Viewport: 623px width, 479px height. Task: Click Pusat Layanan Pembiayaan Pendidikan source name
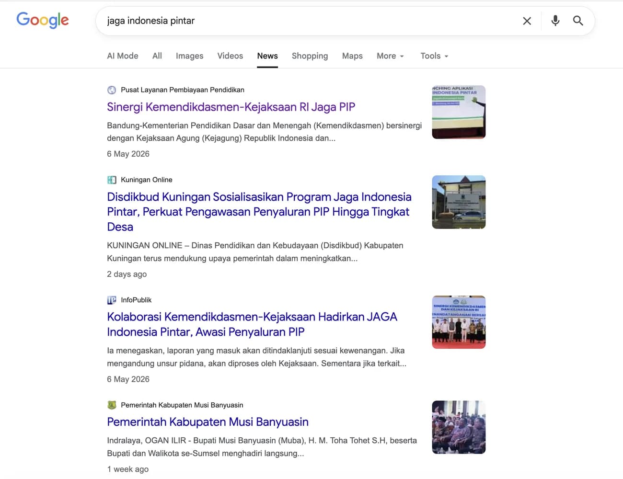click(x=183, y=90)
